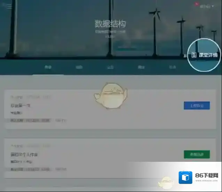Switch to the middle tab of the five

click(x=110, y=67)
